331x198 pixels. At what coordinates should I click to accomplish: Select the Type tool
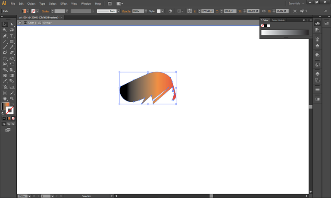pos(12,36)
